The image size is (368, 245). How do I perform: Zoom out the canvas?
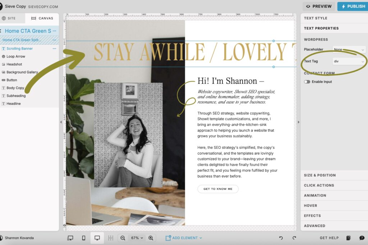[123, 238]
